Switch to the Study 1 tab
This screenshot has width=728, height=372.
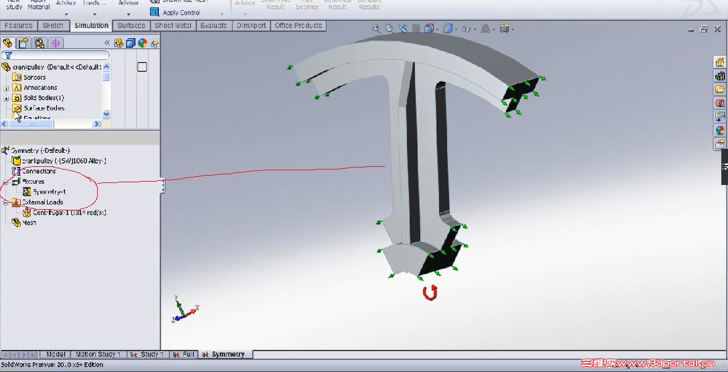[x=147, y=355]
